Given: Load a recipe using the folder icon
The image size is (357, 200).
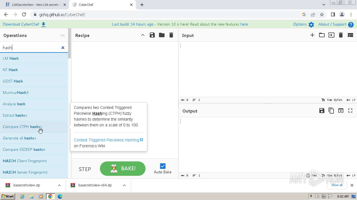Looking at the screenshot, I should point(162,35).
